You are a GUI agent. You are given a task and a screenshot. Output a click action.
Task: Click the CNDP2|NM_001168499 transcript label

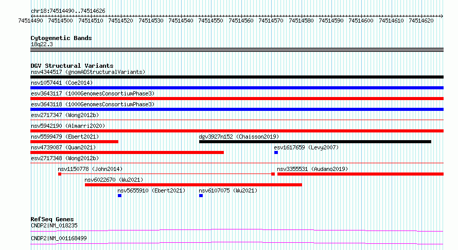[x=59, y=238]
